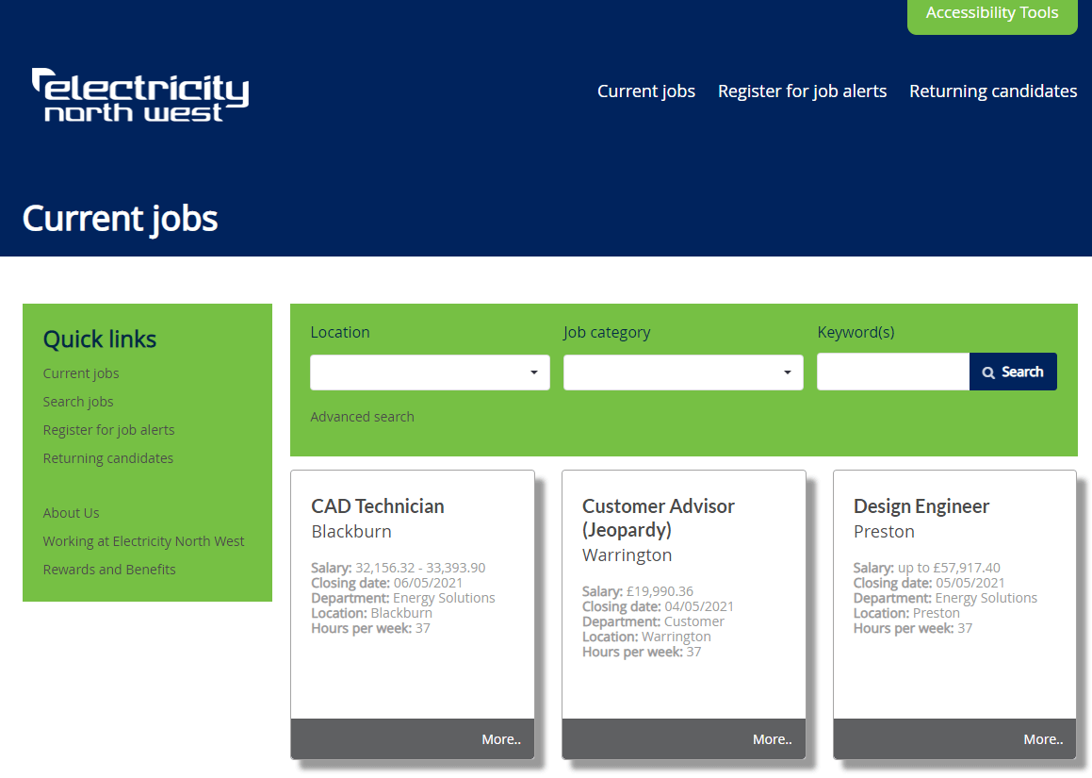Expand the Location dropdown
This screenshot has height=778, width=1092.
(430, 372)
